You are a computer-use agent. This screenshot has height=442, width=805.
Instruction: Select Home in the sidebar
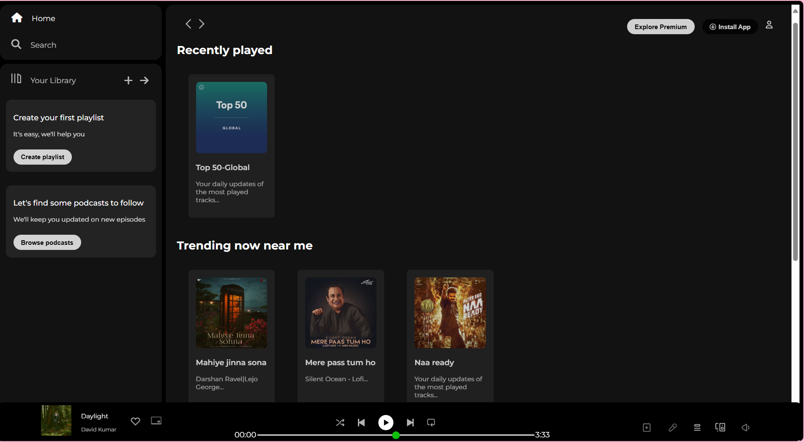pyautogui.click(x=43, y=18)
